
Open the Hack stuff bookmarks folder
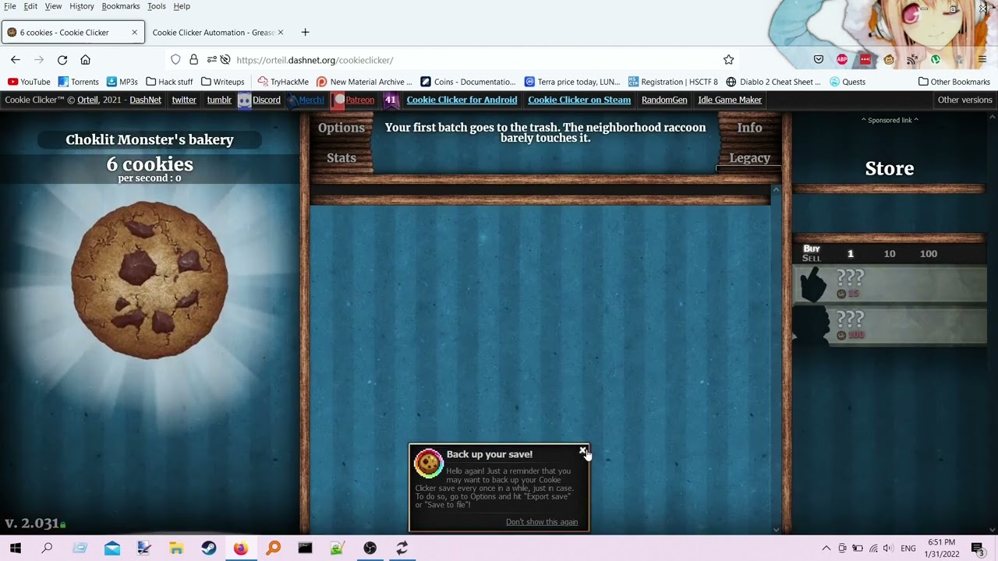pos(169,82)
